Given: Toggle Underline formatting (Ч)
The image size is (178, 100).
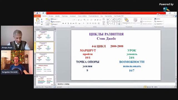Looking at the screenshot, I should 68,23.
